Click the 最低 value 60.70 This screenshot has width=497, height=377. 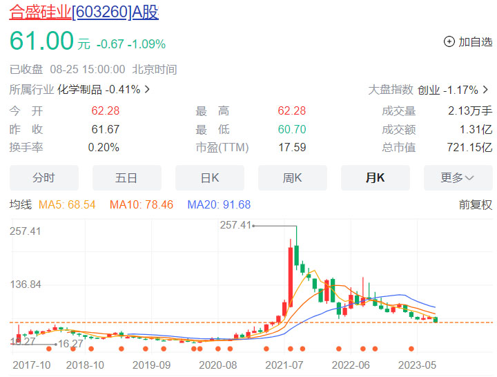point(292,129)
